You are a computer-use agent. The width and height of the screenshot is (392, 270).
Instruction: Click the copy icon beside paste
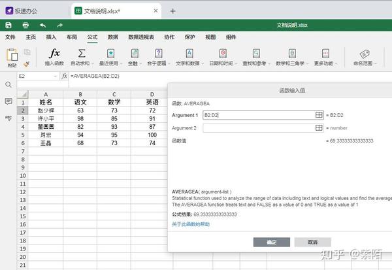coord(27,52)
